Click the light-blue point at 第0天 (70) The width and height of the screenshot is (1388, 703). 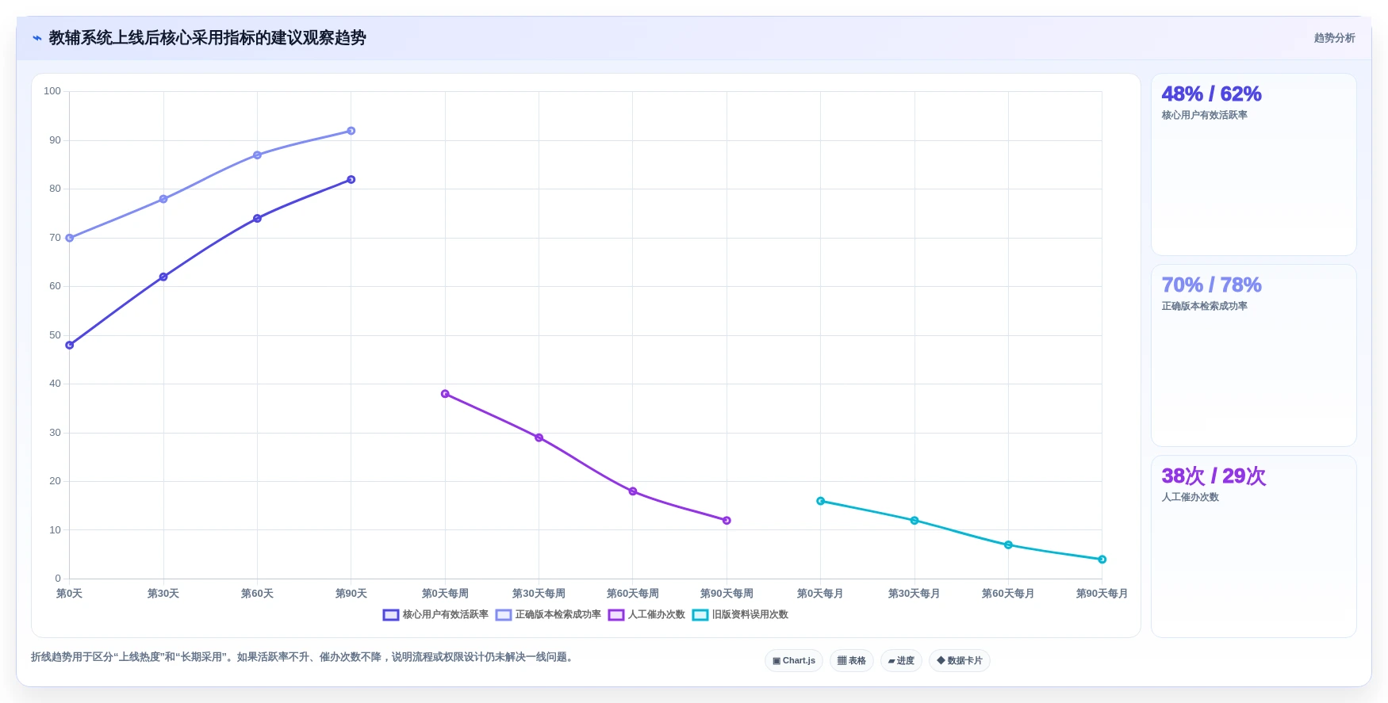70,238
